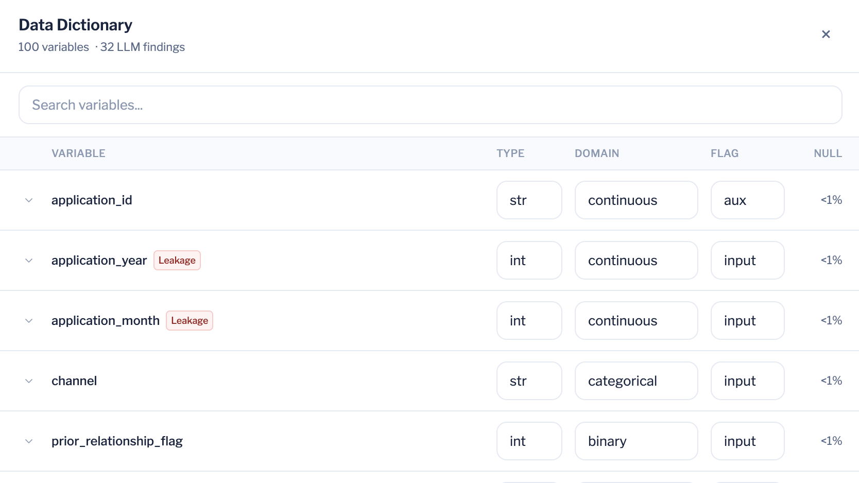Expand the application_id row chevron
Screen dimensions: 859x483
pyautogui.click(x=29, y=200)
